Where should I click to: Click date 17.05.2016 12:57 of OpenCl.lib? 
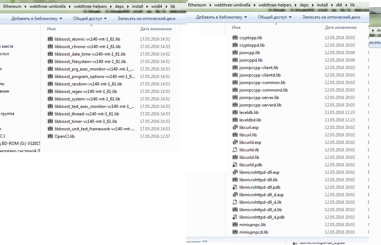[x=155, y=136]
